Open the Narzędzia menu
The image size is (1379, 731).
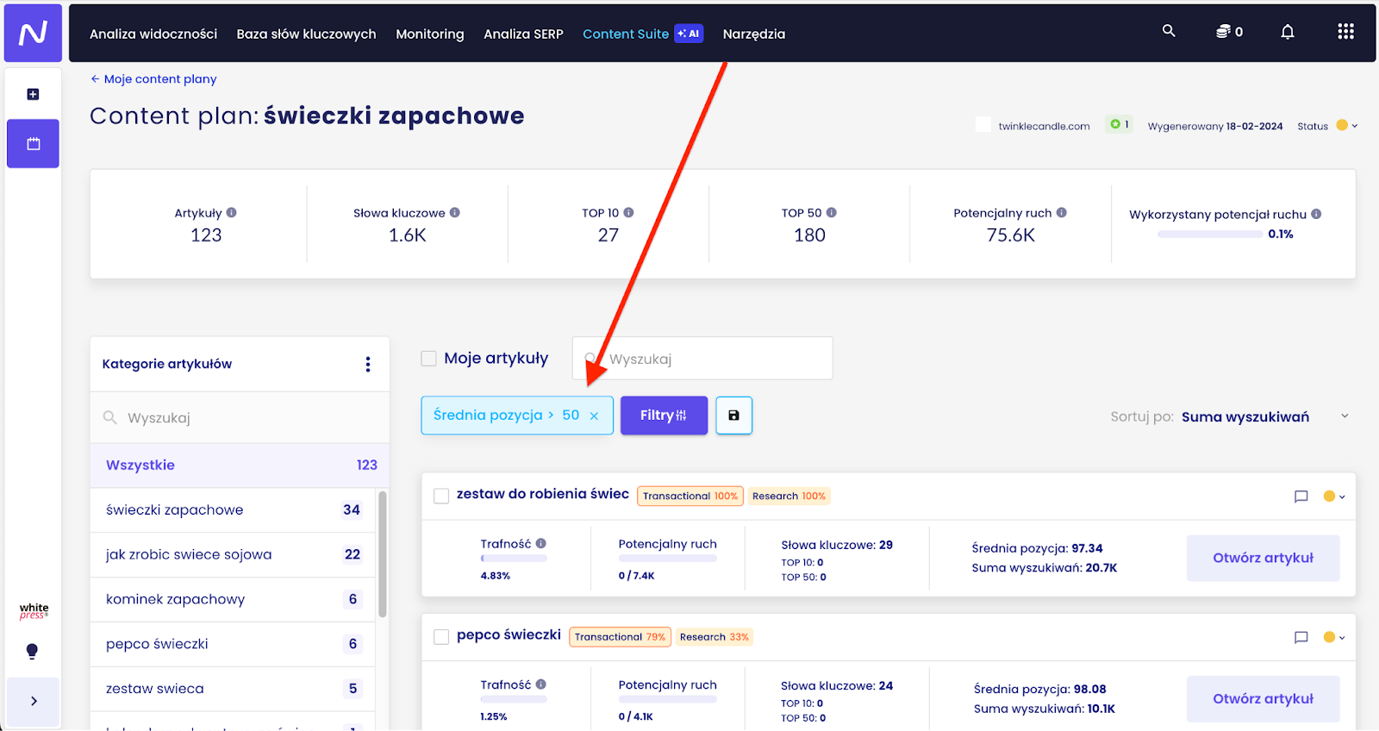coord(754,34)
